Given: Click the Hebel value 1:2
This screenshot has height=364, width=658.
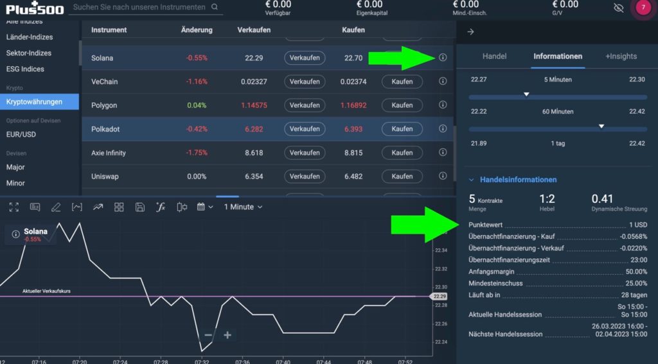Looking at the screenshot, I should click(x=547, y=199).
